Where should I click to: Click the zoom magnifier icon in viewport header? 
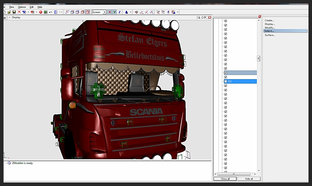pos(199,17)
